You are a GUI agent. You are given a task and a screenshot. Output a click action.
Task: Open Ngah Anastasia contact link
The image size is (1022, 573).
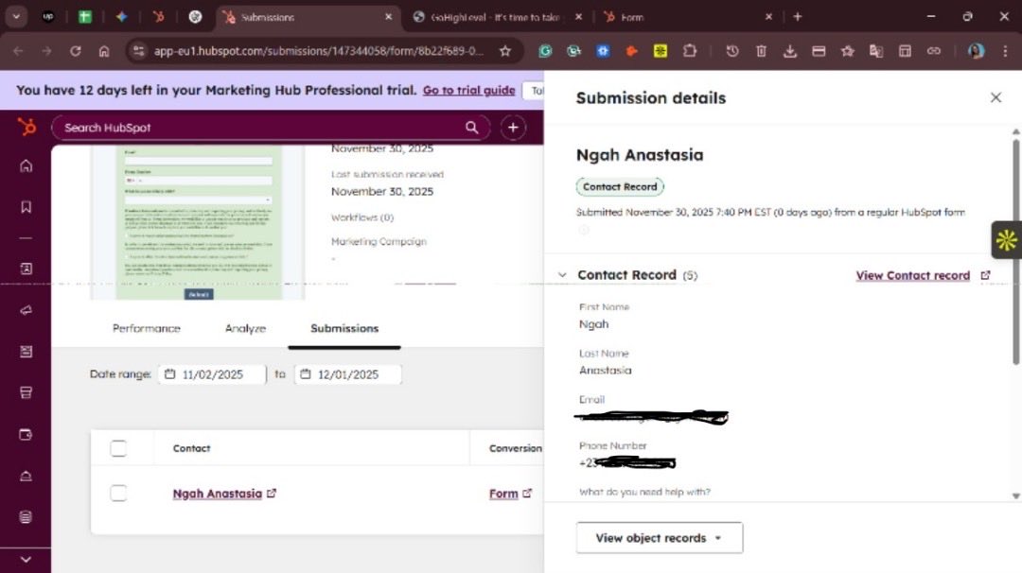(217, 494)
